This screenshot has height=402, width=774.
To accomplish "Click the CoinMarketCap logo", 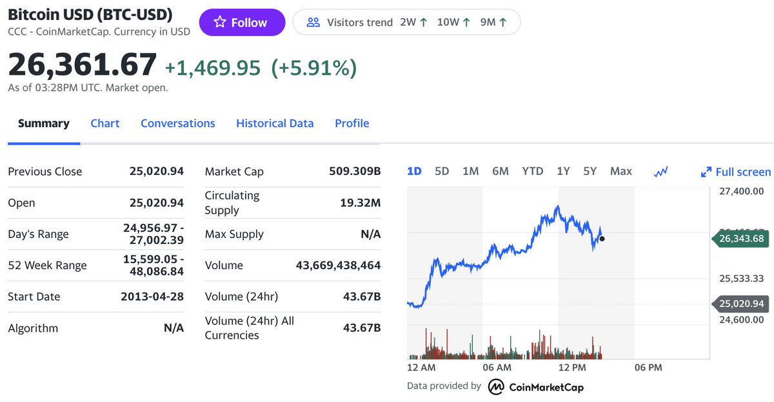I will pyautogui.click(x=536, y=387).
